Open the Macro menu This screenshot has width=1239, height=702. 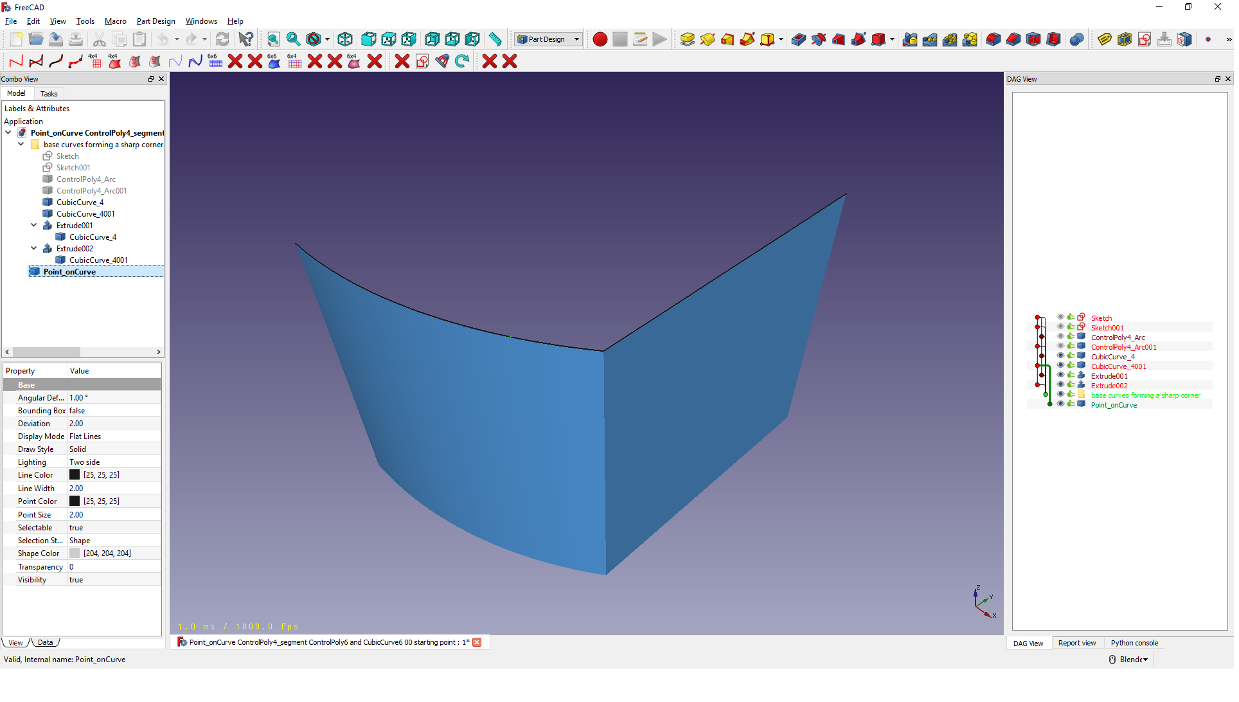115,21
